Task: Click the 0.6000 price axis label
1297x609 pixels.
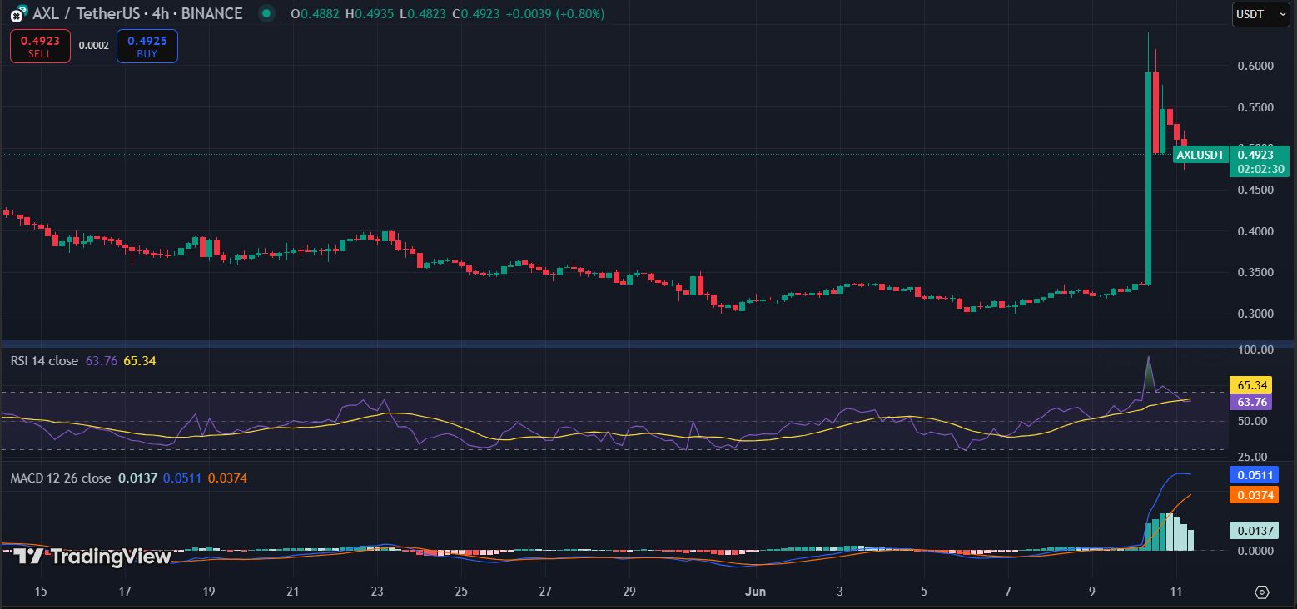Action: (x=1254, y=66)
